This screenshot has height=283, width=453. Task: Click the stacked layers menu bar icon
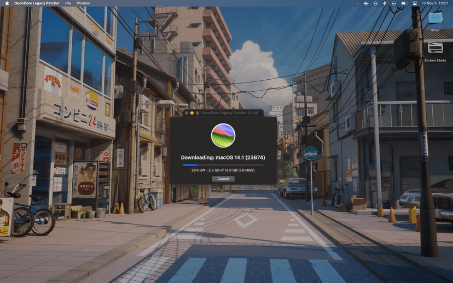pyautogui.click(x=375, y=3)
